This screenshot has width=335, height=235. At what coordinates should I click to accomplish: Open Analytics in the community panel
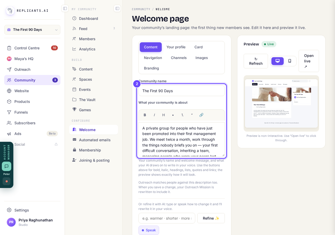pyautogui.click(x=93, y=49)
